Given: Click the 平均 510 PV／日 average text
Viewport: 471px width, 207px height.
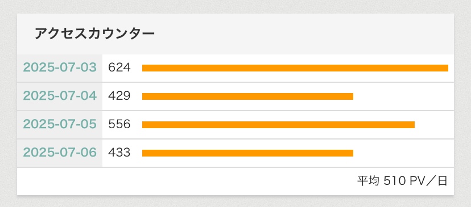Looking at the screenshot, I should coord(402,181).
